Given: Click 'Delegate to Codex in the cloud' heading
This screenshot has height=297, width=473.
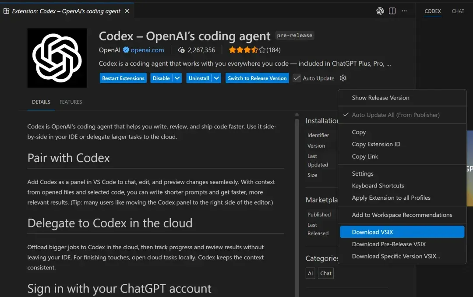Looking at the screenshot, I should pos(110,223).
